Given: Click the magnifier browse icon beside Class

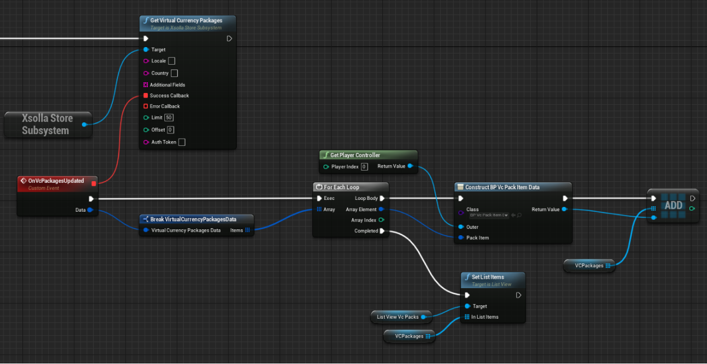Looking at the screenshot, I should [519, 216].
